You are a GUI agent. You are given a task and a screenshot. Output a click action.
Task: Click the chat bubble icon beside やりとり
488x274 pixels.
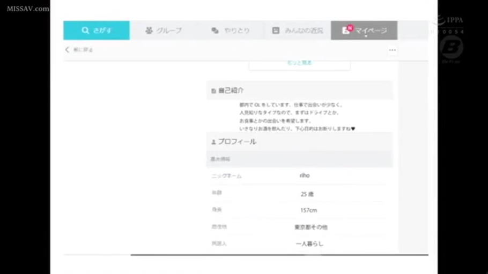click(215, 31)
